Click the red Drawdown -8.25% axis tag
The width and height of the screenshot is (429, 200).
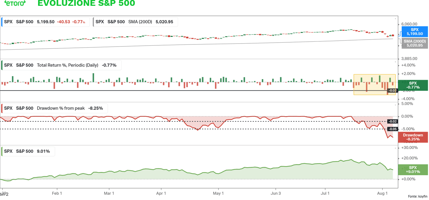(413, 137)
